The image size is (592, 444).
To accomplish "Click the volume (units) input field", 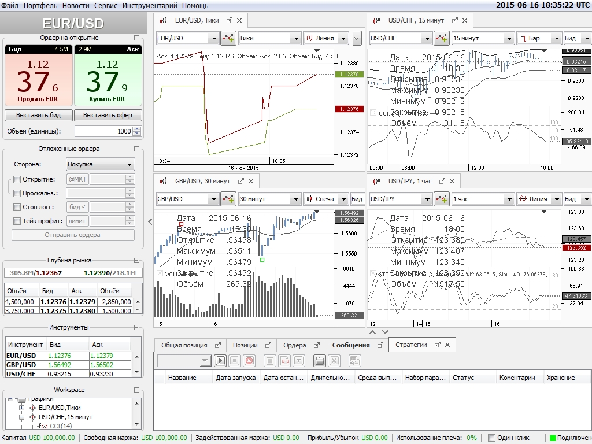I will click(104, 131).
